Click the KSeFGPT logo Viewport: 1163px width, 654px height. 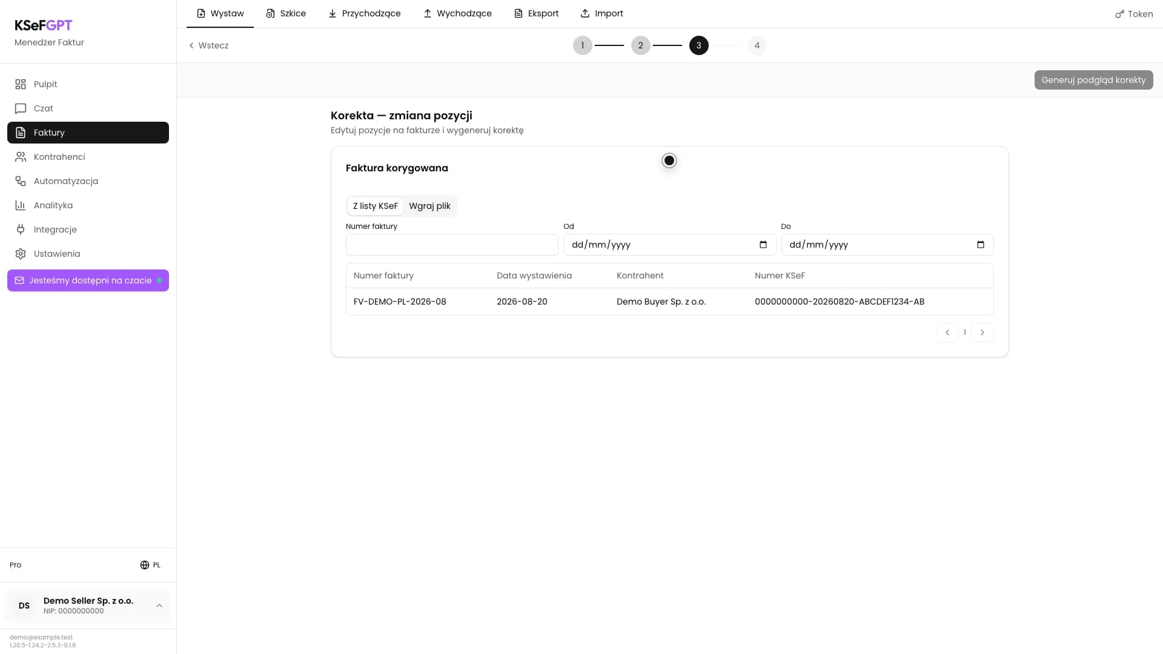(44, 25)
